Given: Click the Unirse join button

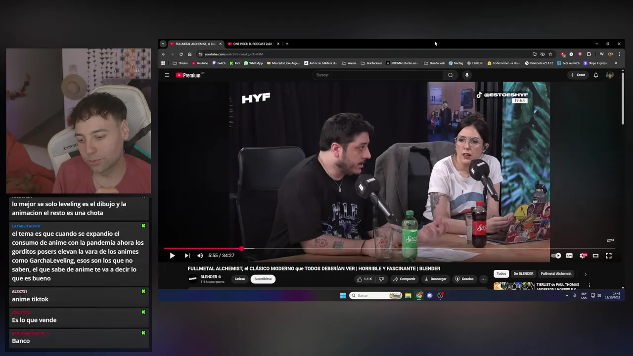Looking at the screenshot, I should [x=240, y=279].
